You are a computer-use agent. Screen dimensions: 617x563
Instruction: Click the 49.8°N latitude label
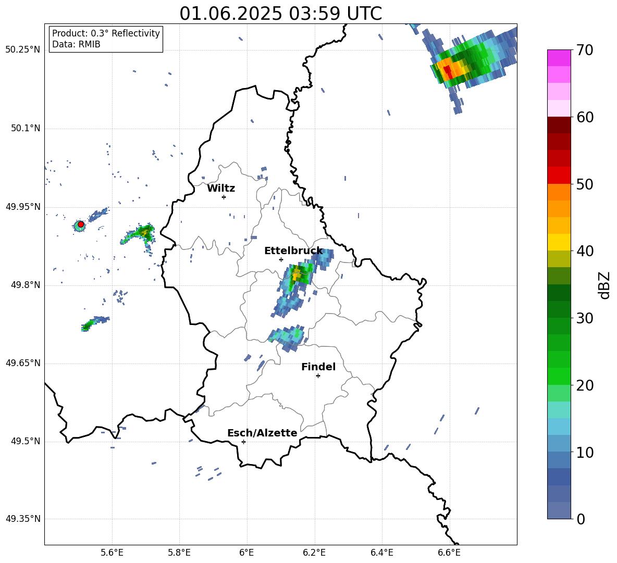click(x=26, y=285)
